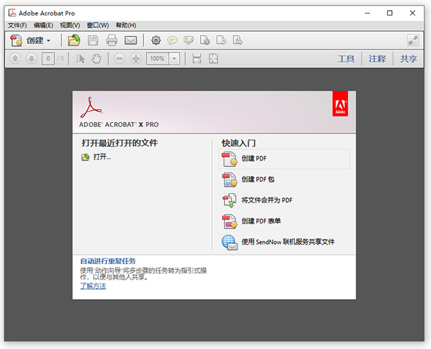431x349 pixels.
Task: Choose the Hand pan tool
Action: tap(96, 59)
